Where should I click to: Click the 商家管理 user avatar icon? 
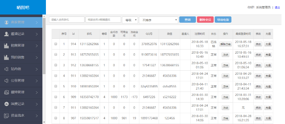tap(7, 22)
